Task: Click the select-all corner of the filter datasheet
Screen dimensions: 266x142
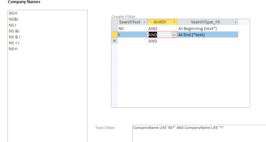Action: pos(114,22)
